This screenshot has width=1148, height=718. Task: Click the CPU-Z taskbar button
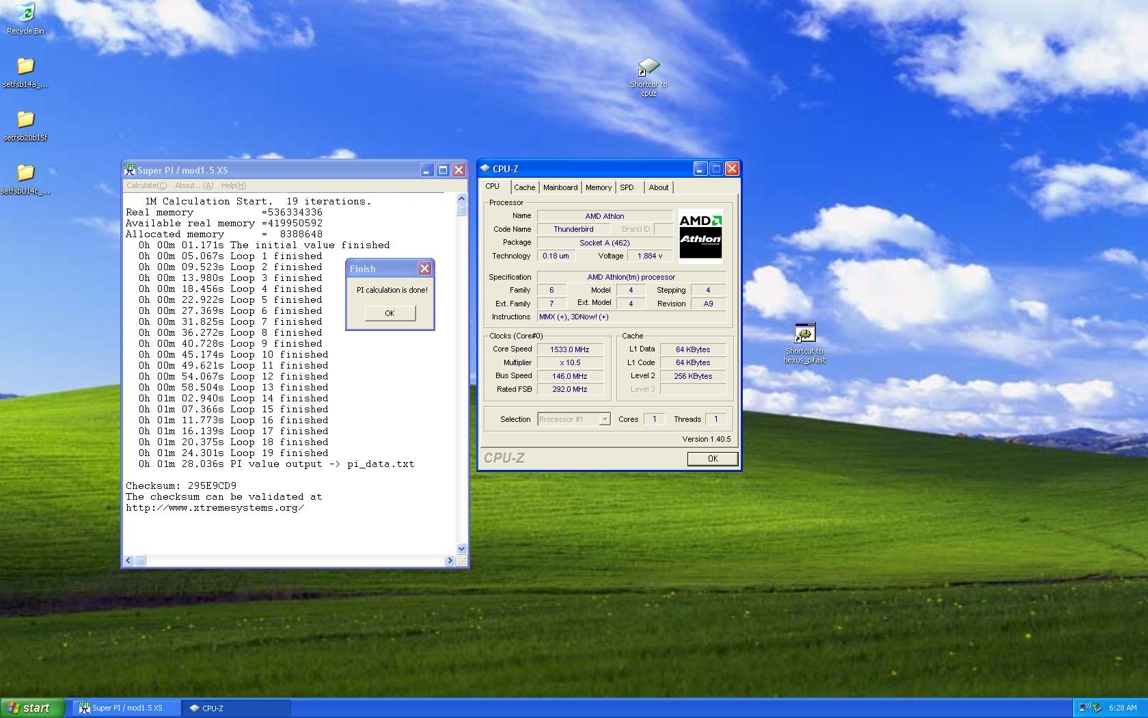(236, 708)
